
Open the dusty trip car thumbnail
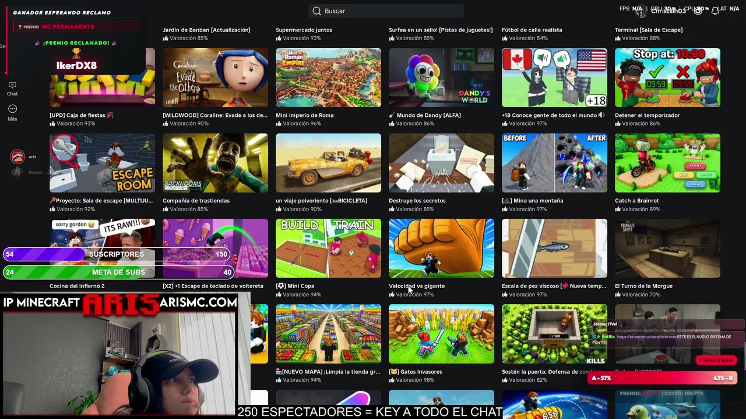click(x=329, y=164)
